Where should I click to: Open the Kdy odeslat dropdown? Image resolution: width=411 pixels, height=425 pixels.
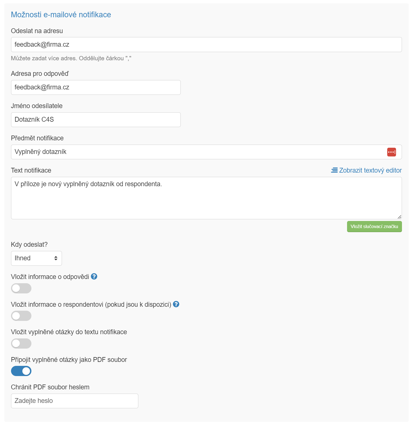[x=36, y=258]
